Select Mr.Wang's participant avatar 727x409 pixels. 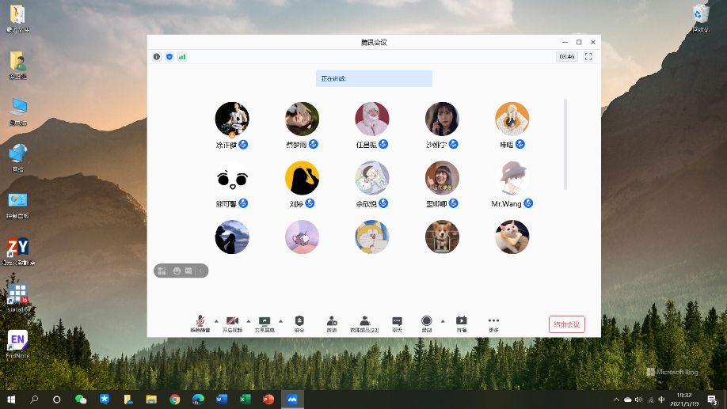pyautogui.click(x=512, y=178)
